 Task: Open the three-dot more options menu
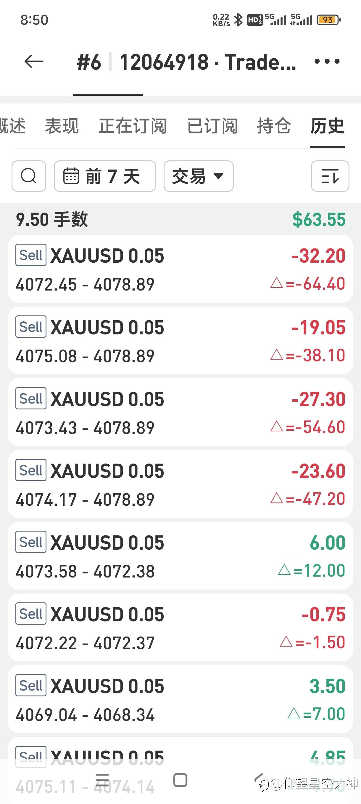(327, 61)
